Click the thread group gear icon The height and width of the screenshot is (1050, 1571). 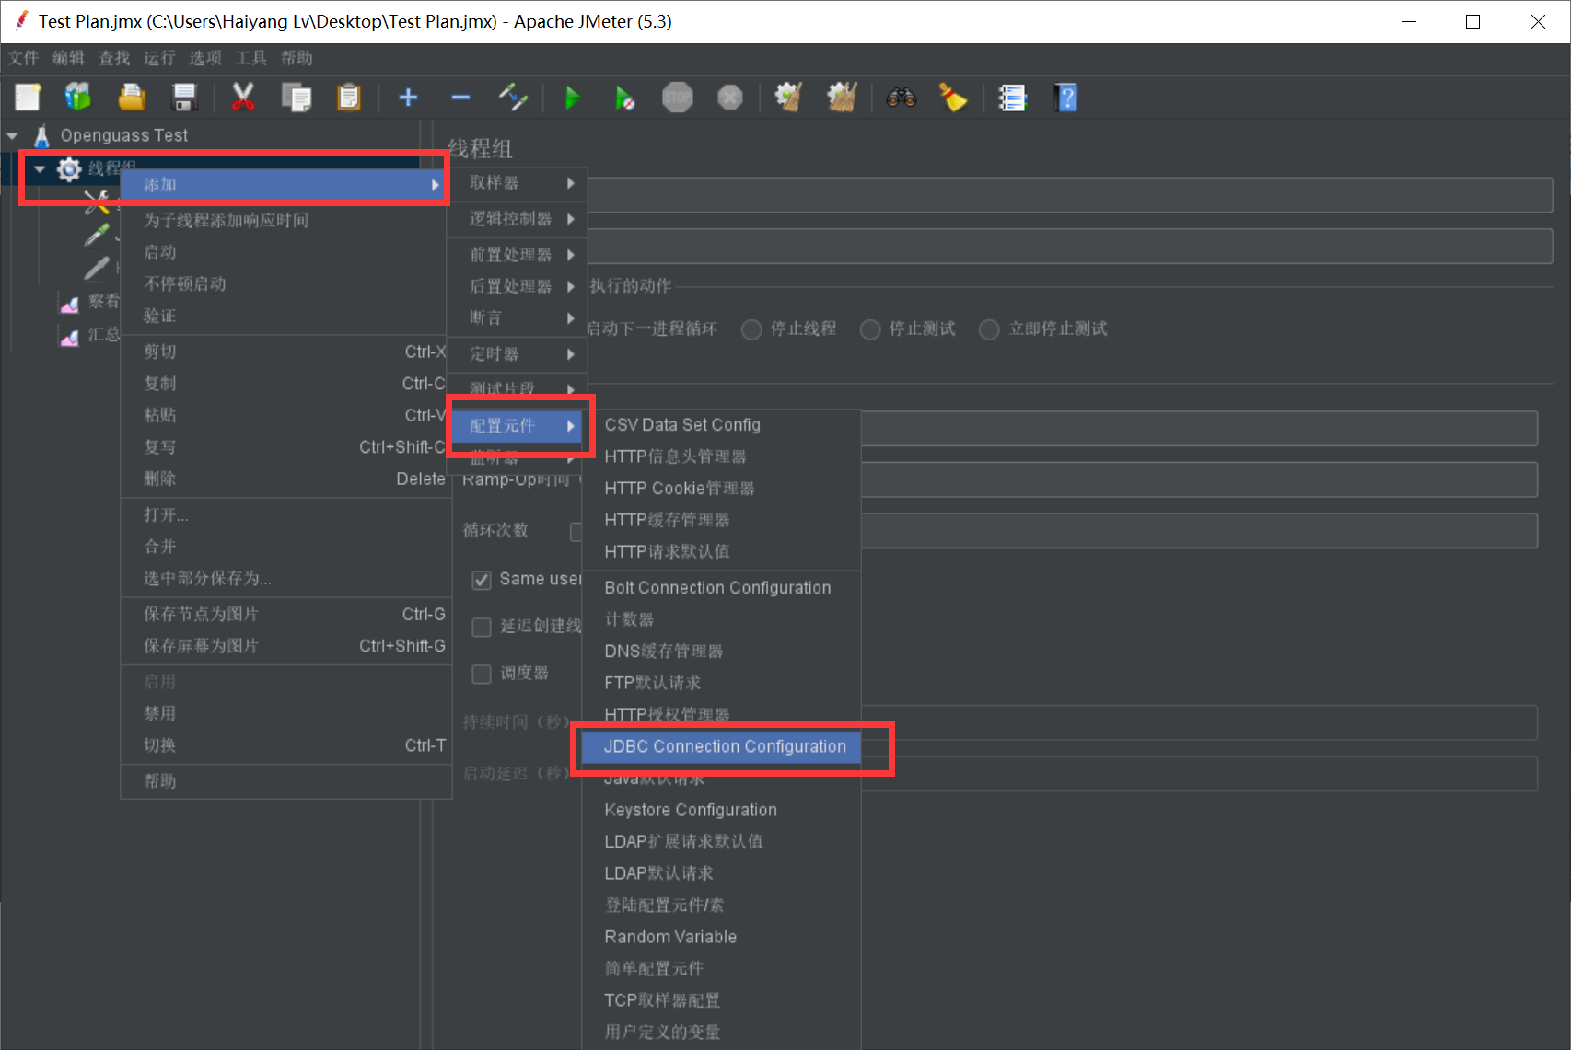69,168
